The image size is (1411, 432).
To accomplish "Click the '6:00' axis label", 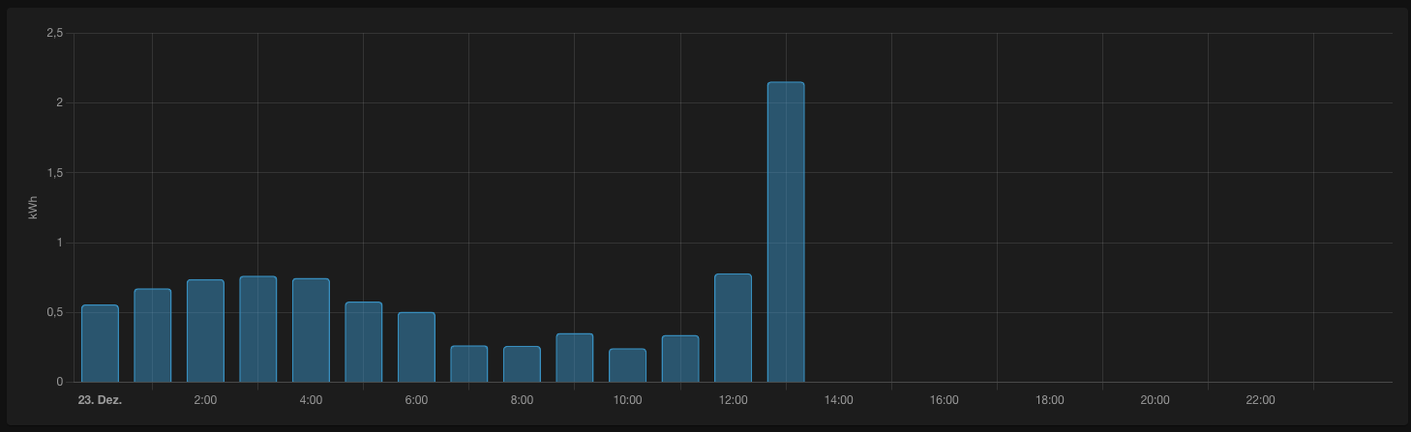I will pyautogui.click(x=416, y=400).
